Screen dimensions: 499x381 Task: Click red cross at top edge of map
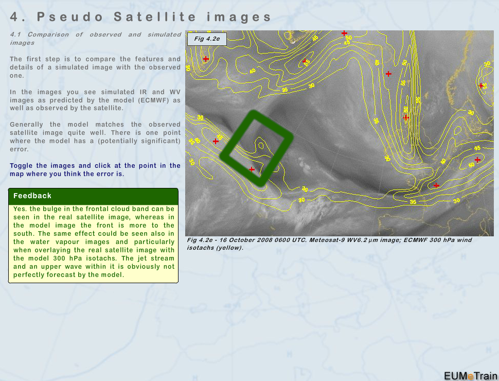pos(344,33)
